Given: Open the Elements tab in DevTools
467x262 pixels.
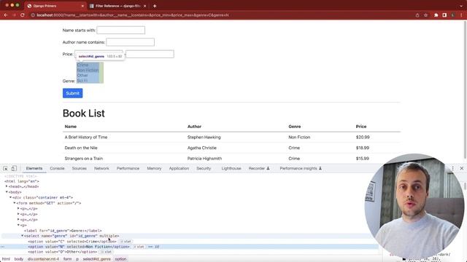Looking at the screenshot, I should (x=34, y=168).
